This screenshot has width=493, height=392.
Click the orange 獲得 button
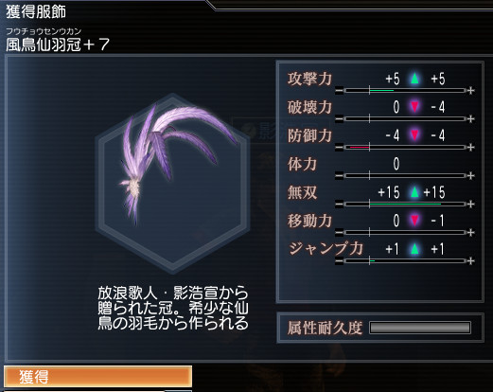coord(97,376)
